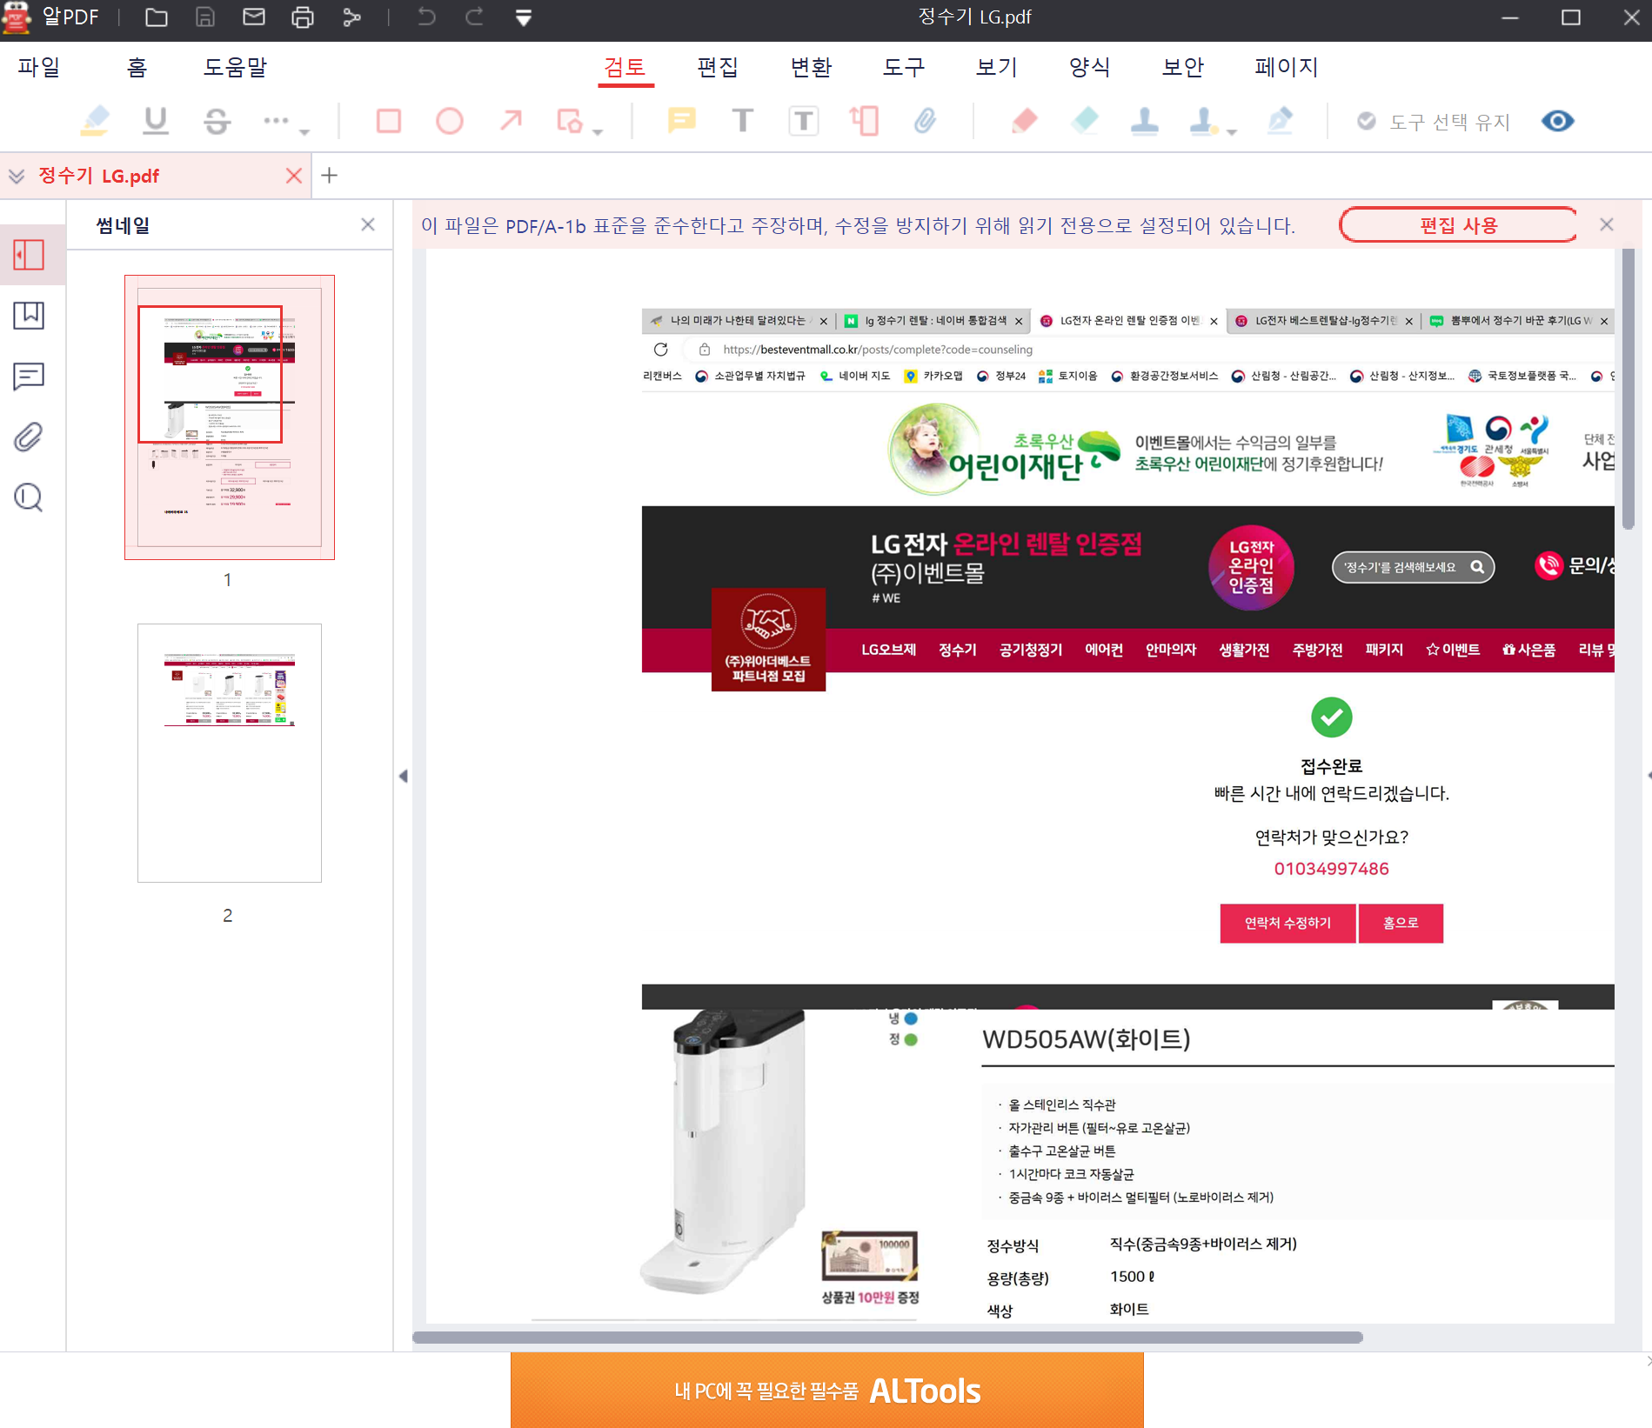The width and height of the screenshot is (1652, 1428).
Task: Select the stamp tool
Action: tap(1145, 121)
